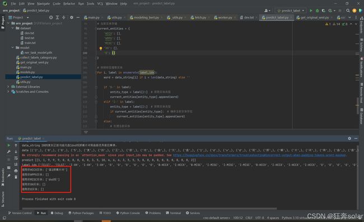364x222 pixels.
Task: Switch to the main.py editor tab
Action: click(92, 17)
